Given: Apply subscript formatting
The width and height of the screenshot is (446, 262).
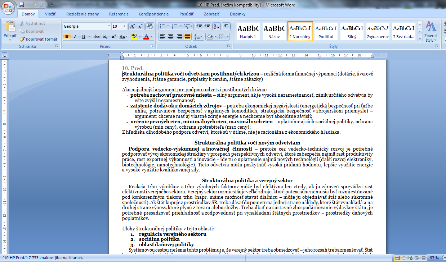Looking at the screenshot, I should (105, 37).
